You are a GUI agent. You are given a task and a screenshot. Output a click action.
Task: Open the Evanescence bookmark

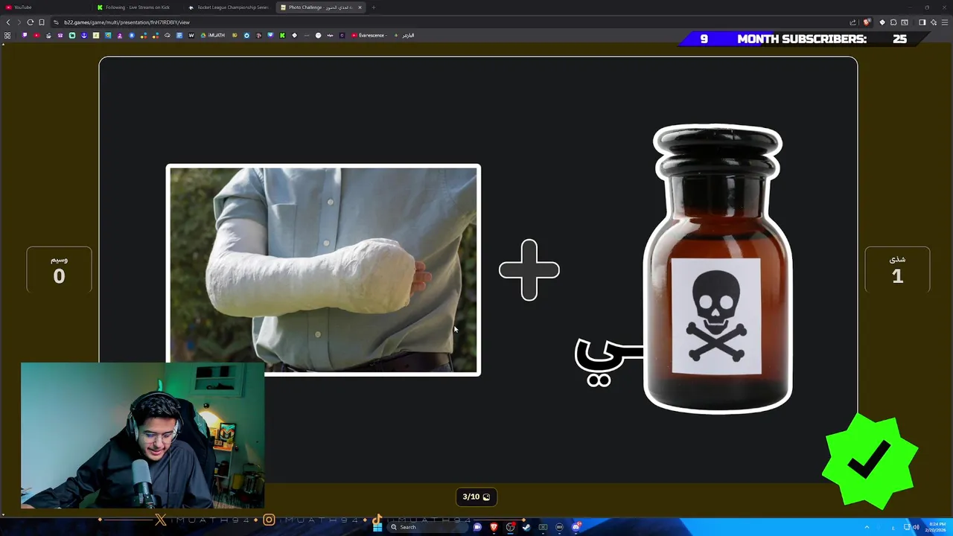(x=369, y=35)
